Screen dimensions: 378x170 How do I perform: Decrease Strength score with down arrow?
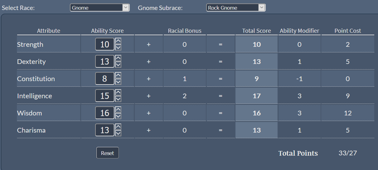tap(118, 47)
